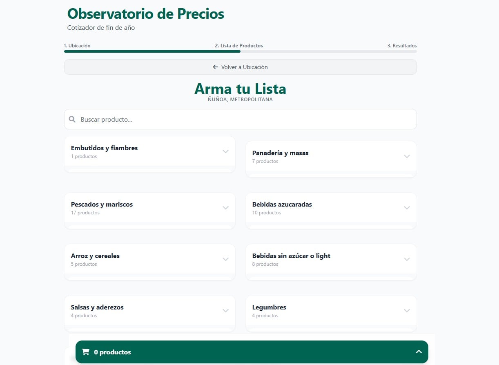Open the 0 productos cart bar
This screenshot has height=365, width=499.
point(245,352)
